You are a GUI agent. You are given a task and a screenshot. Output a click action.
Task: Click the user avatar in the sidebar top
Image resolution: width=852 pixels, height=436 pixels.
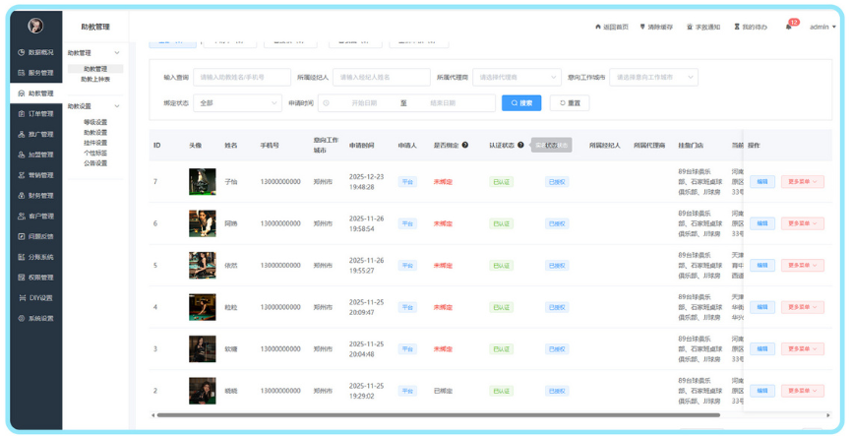[x=35, y=27]
